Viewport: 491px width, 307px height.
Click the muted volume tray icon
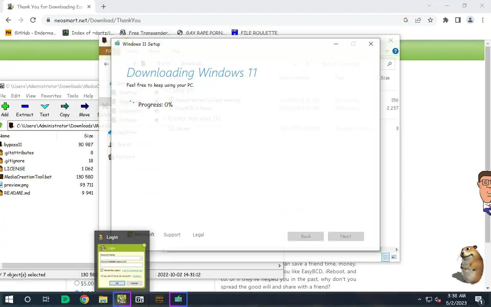pyautogui.click(x=438, y=299)
